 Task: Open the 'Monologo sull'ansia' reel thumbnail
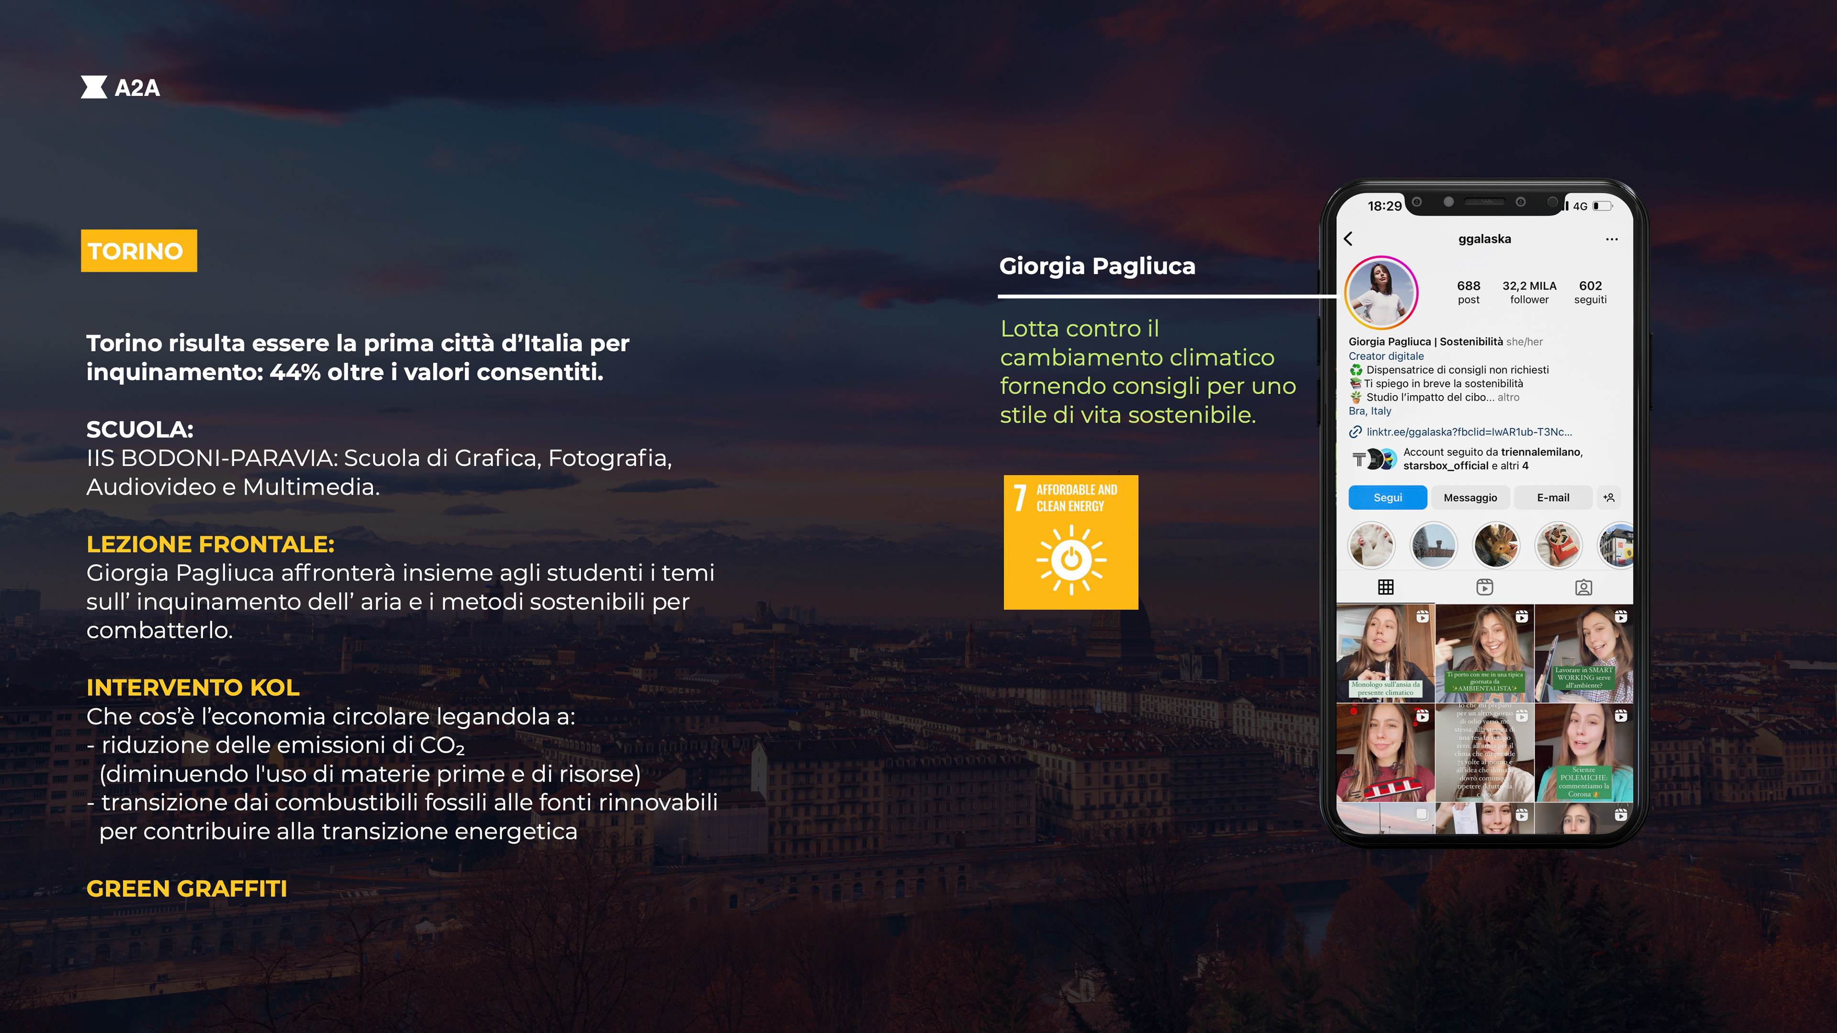click(x=1385, y=653)
